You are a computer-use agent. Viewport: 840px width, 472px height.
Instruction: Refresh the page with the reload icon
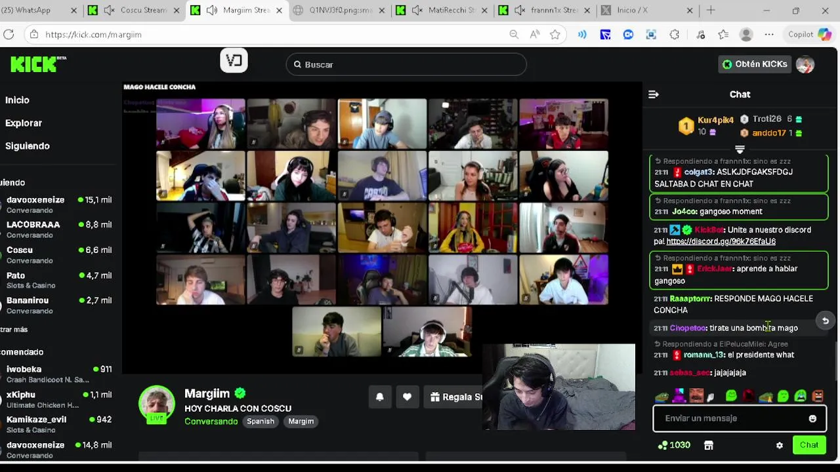(9, 35)
